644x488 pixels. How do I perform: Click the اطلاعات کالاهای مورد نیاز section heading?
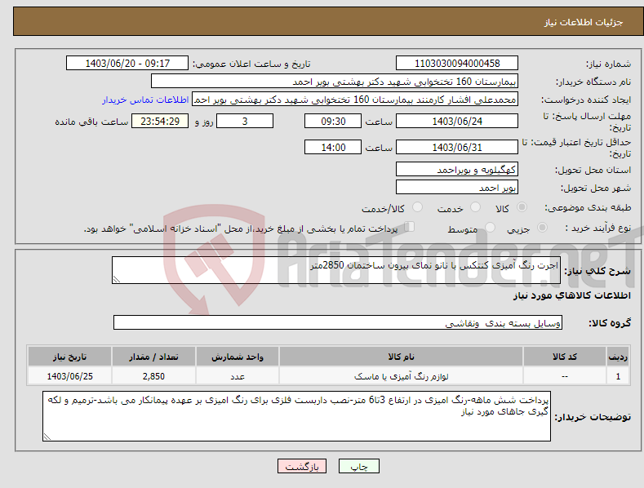point(571,295)
